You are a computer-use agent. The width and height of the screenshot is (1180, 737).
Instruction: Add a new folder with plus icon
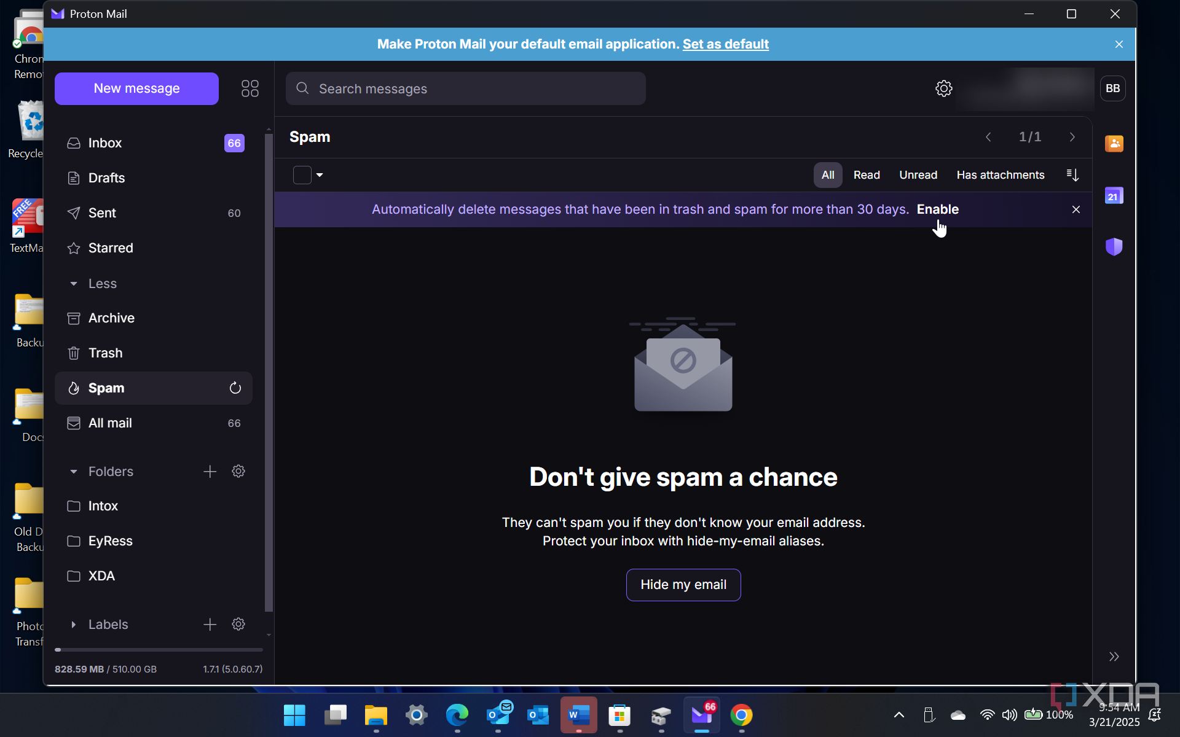210,471
